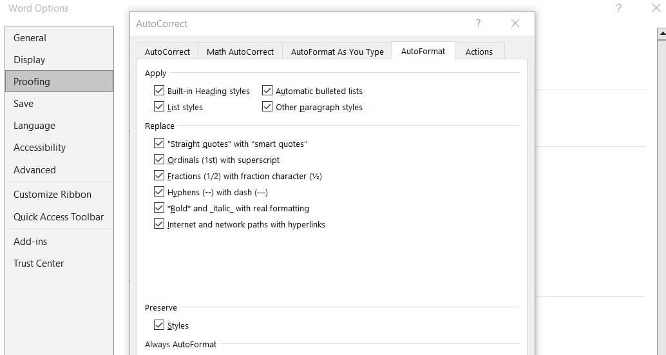The height and width of the screenshot is (355, 666).
Task: Disable Fractions with fraction character replacement
Action: click(159, 176)
